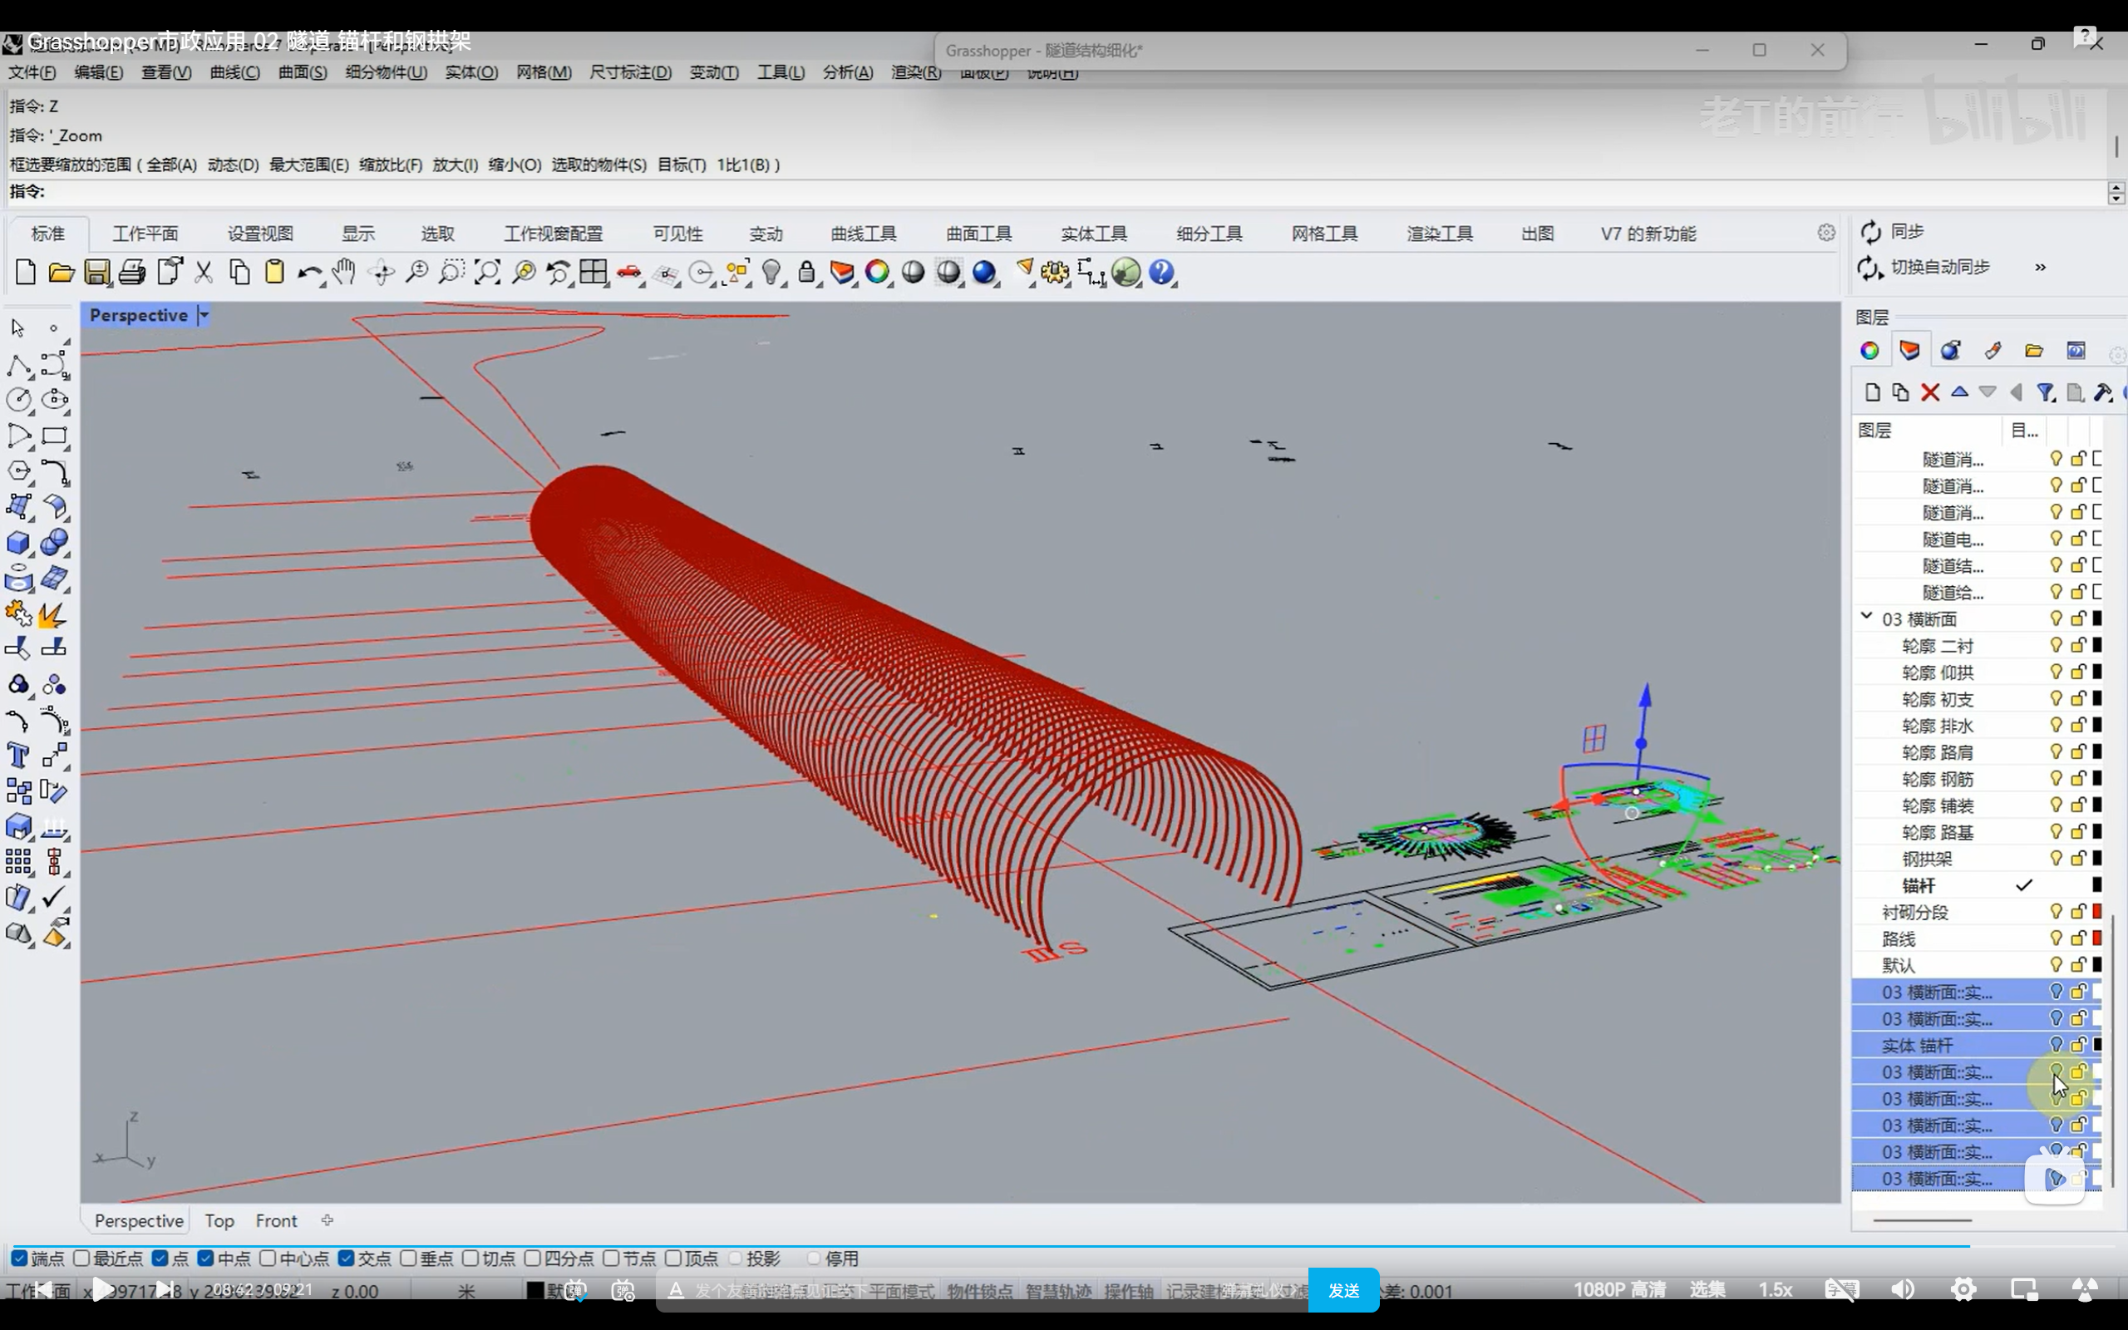Click color swatch of 衬砌分段 layer
The image size is (2128, 1330).
2097,911
